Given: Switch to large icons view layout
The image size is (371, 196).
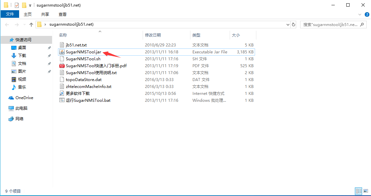Looking at the screenshot, I should tap(365, 191).
